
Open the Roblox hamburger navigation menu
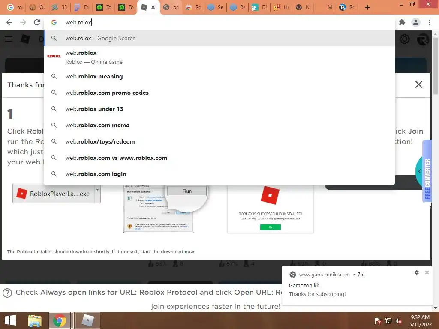click(9, 39)
